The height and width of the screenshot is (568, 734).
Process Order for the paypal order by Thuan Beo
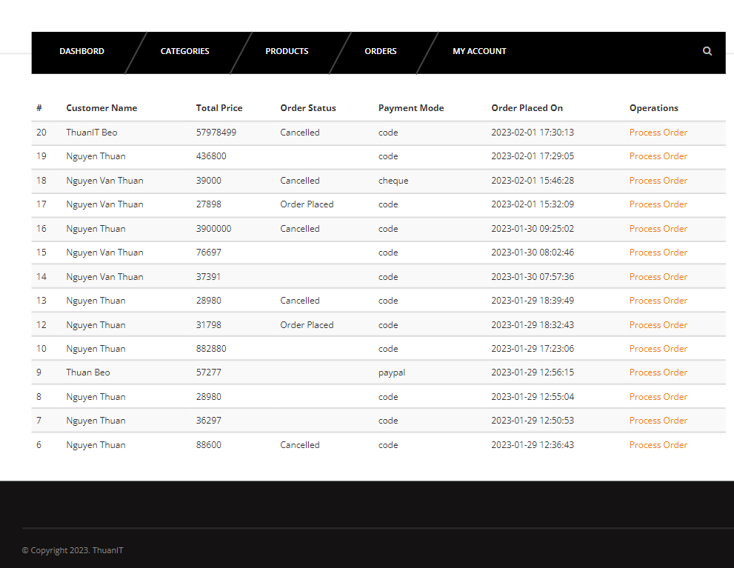coord(658,372)
